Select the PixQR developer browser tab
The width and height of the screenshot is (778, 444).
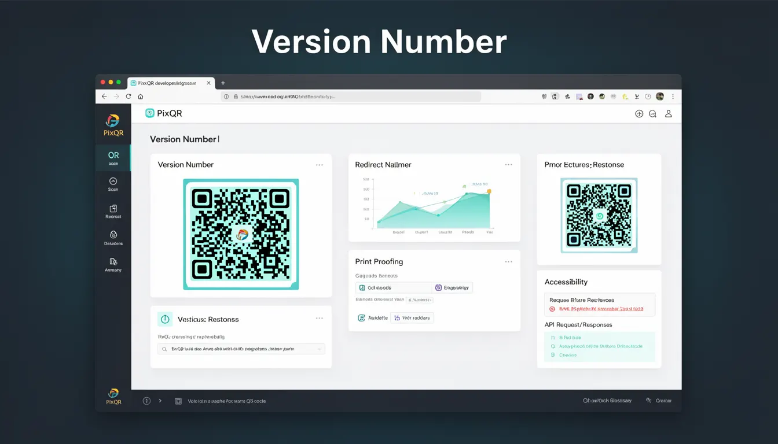pos(171,83)
